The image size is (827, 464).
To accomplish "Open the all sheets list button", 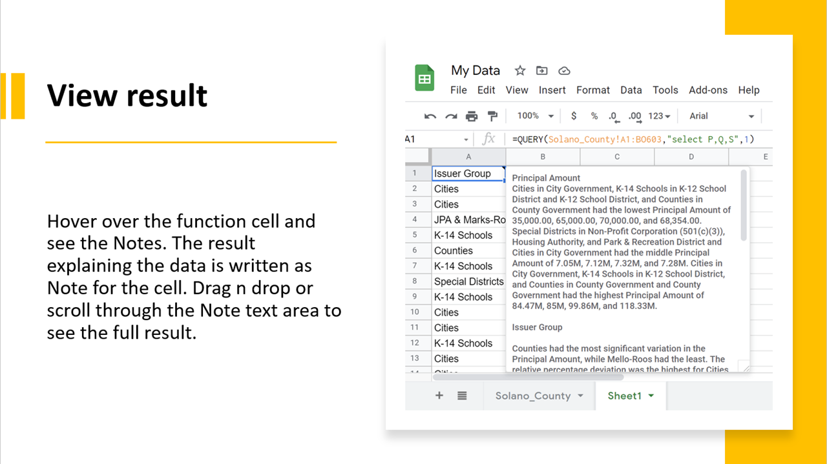I will [462, 396].
